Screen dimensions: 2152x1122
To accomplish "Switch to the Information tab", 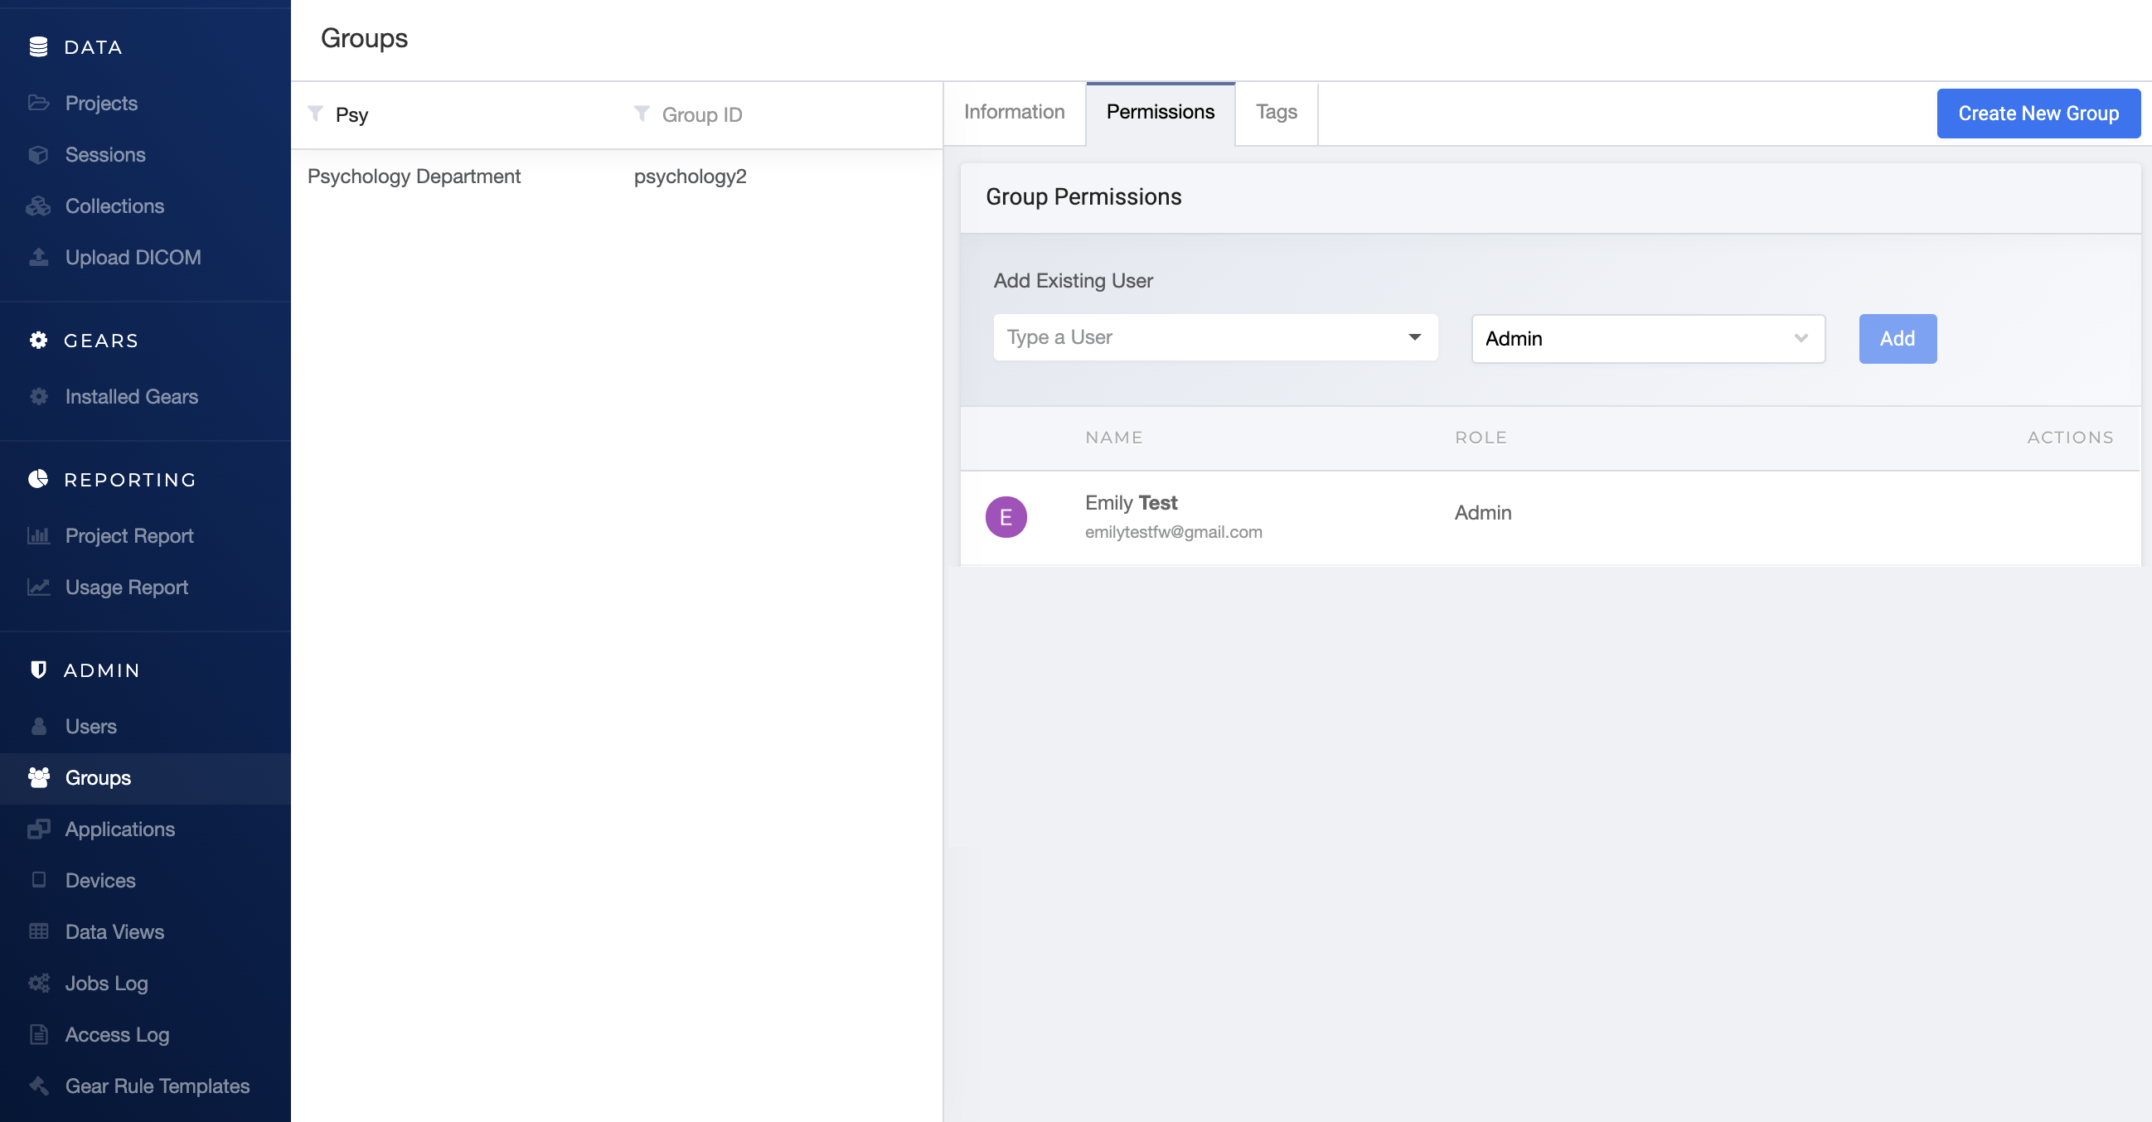I will coord(1014,112).
